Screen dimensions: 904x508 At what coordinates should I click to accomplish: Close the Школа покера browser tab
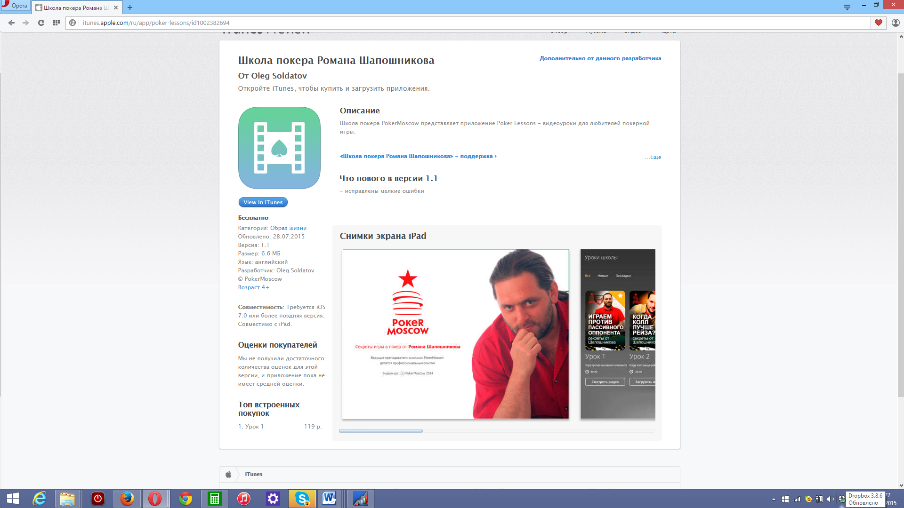pyautogui.click(x=116, y=8)
